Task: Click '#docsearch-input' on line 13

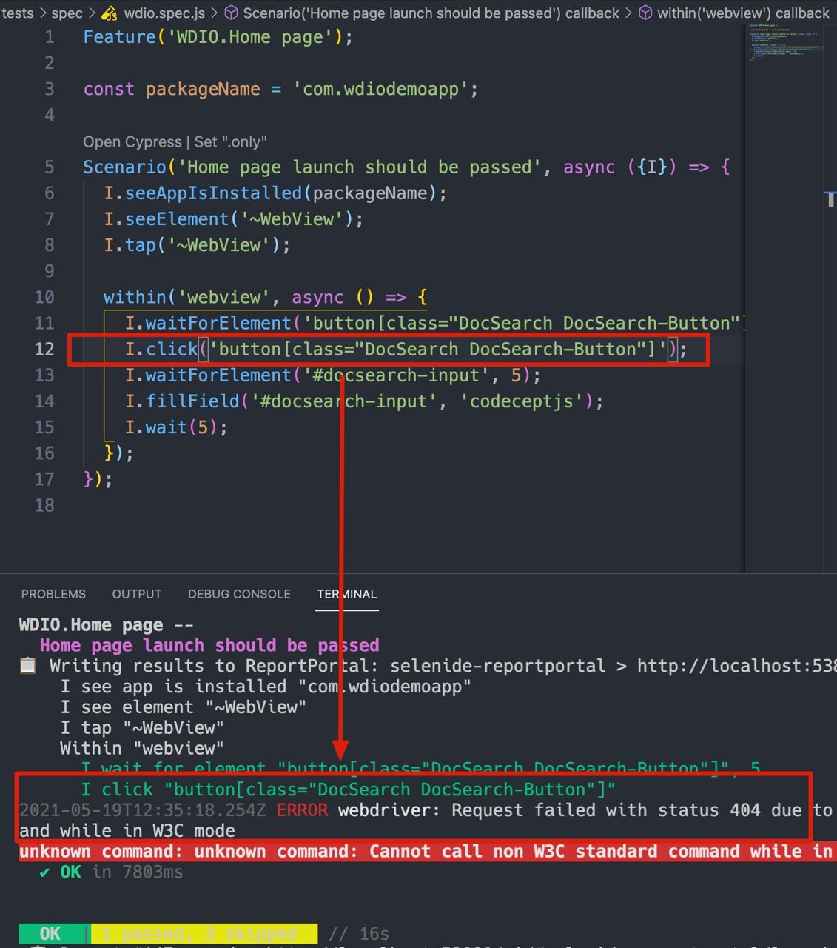Action: pos(397,375)
